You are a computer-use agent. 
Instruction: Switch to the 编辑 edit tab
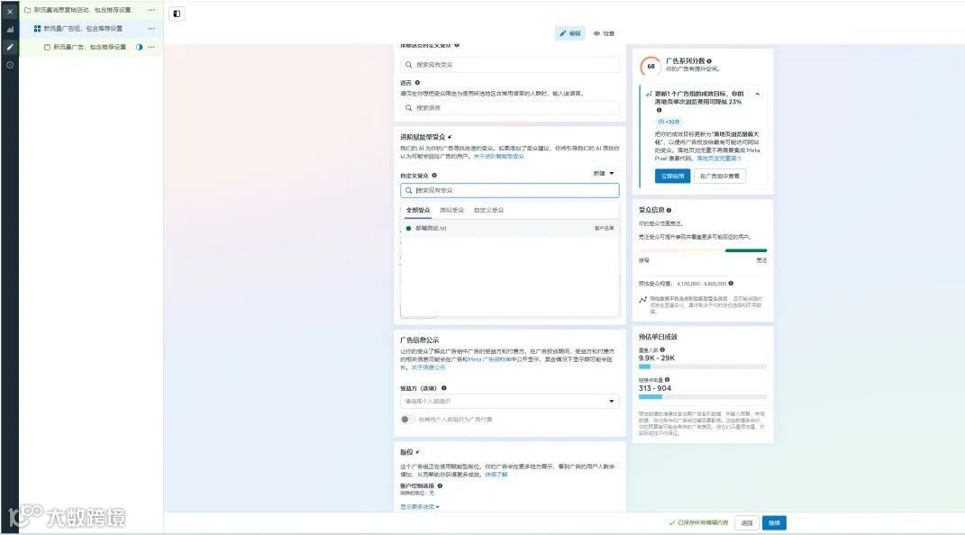coord(569,33)
